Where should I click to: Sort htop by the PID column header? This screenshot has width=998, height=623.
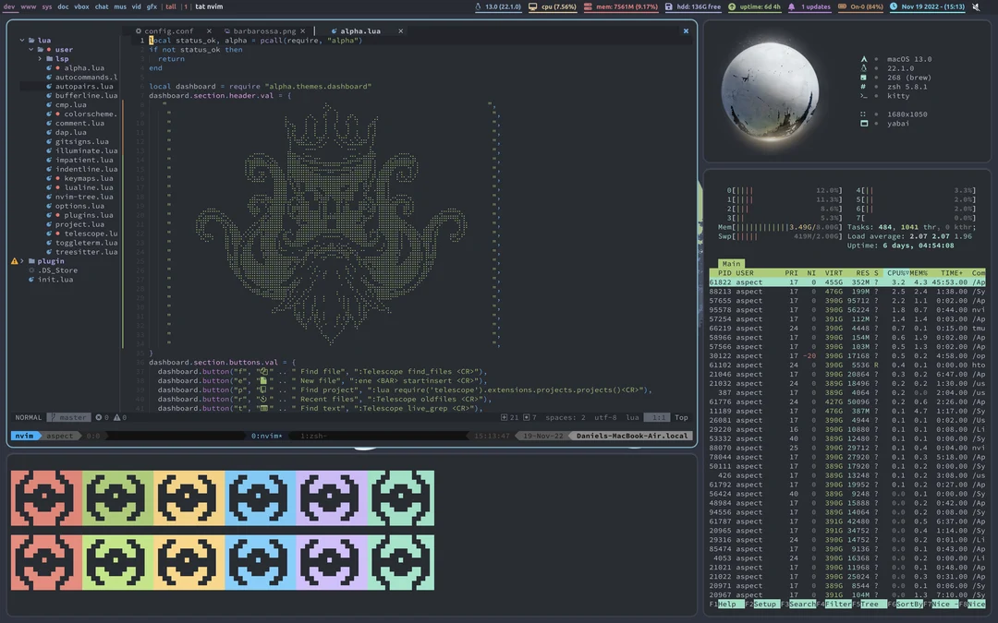click(x=724, y=273)
